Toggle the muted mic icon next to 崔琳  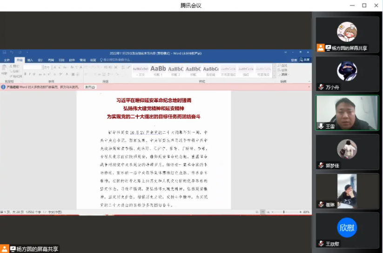pyautogui.click(x=321, y=204)
